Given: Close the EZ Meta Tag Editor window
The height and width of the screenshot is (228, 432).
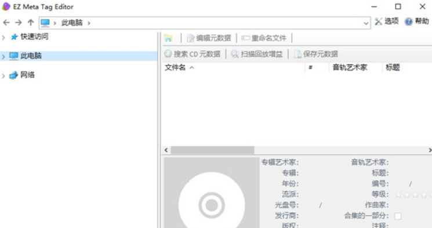Looking at the screenshot, I should click(422, 6).
